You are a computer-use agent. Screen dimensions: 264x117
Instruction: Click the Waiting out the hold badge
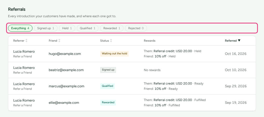(x=114, y=54)
